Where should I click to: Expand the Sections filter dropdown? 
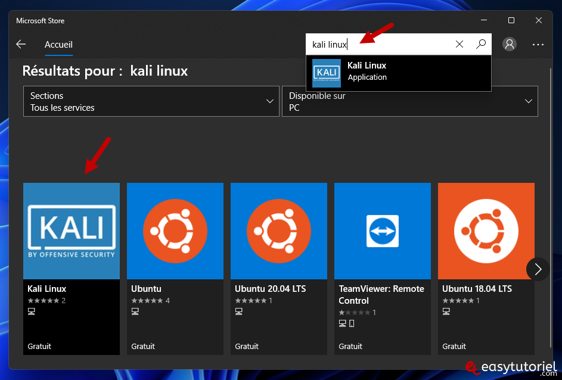pyautogui.click(x=151, y=101)
